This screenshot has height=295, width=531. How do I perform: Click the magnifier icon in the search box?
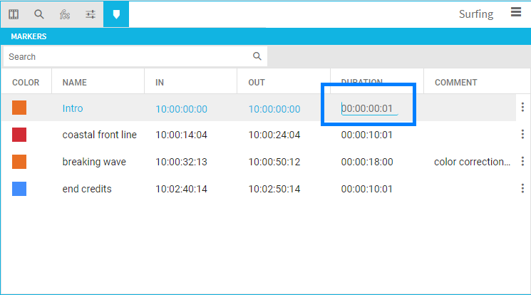tap(257, 56)
